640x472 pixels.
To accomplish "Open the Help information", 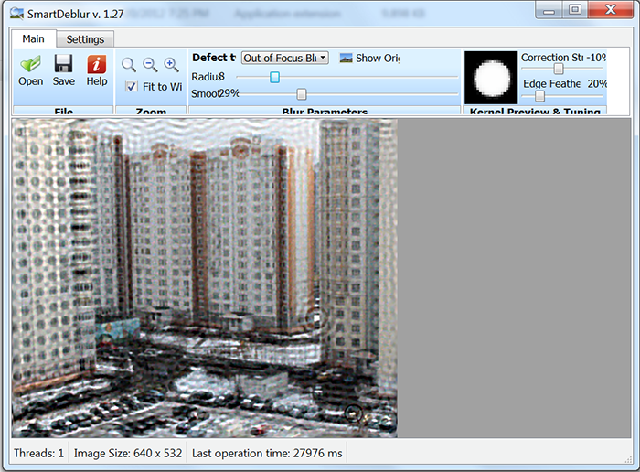I will 96,70.
